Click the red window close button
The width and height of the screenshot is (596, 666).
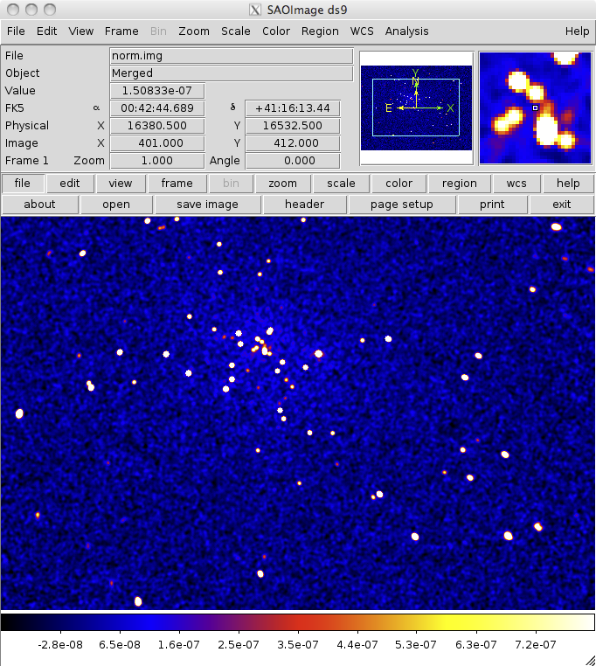tap(11, 10)
